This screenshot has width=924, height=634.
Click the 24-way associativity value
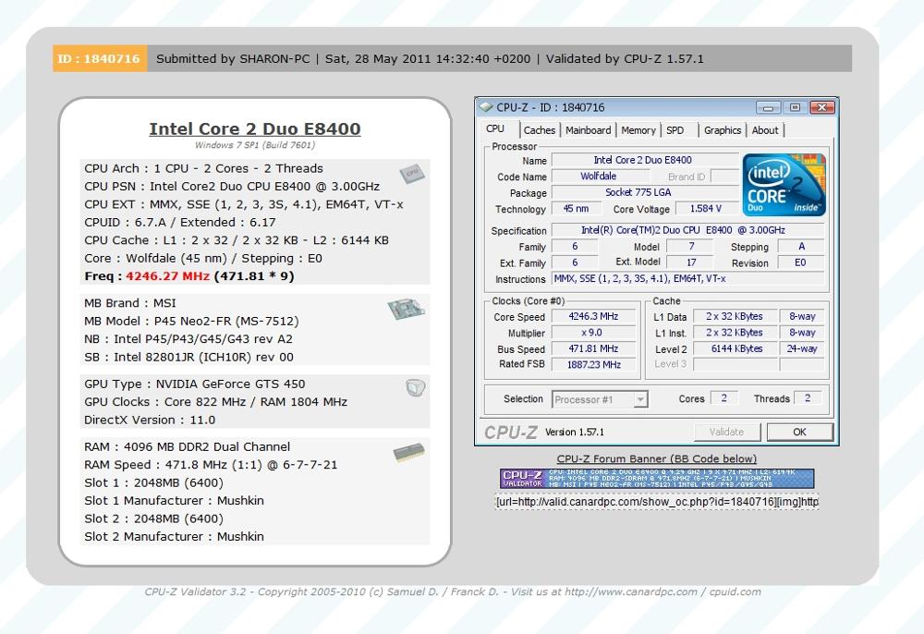click(x=802, y=348)
